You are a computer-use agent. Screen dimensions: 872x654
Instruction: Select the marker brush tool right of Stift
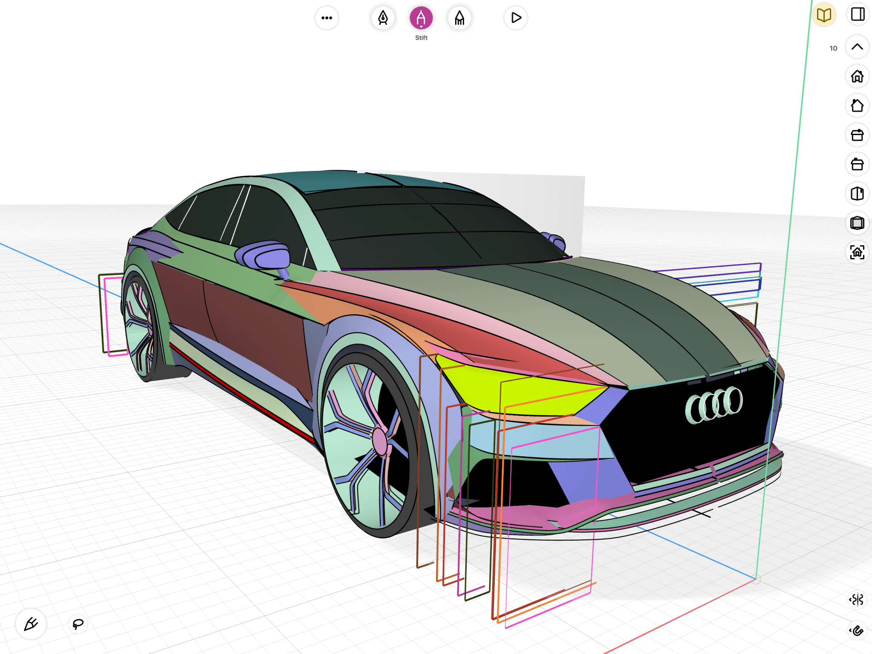(x=459, y=18)
